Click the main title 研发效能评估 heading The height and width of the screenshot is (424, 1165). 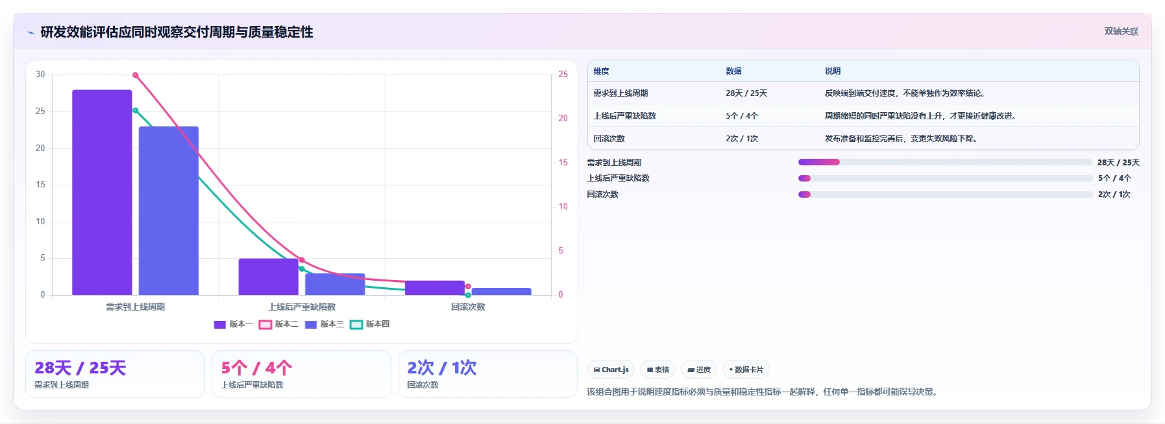point(177,32)
